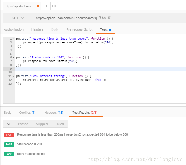This screenshot has width=186, height=165.
Task: Collapse the code fold arrow on line 6
Action: [x=14, y=58]
